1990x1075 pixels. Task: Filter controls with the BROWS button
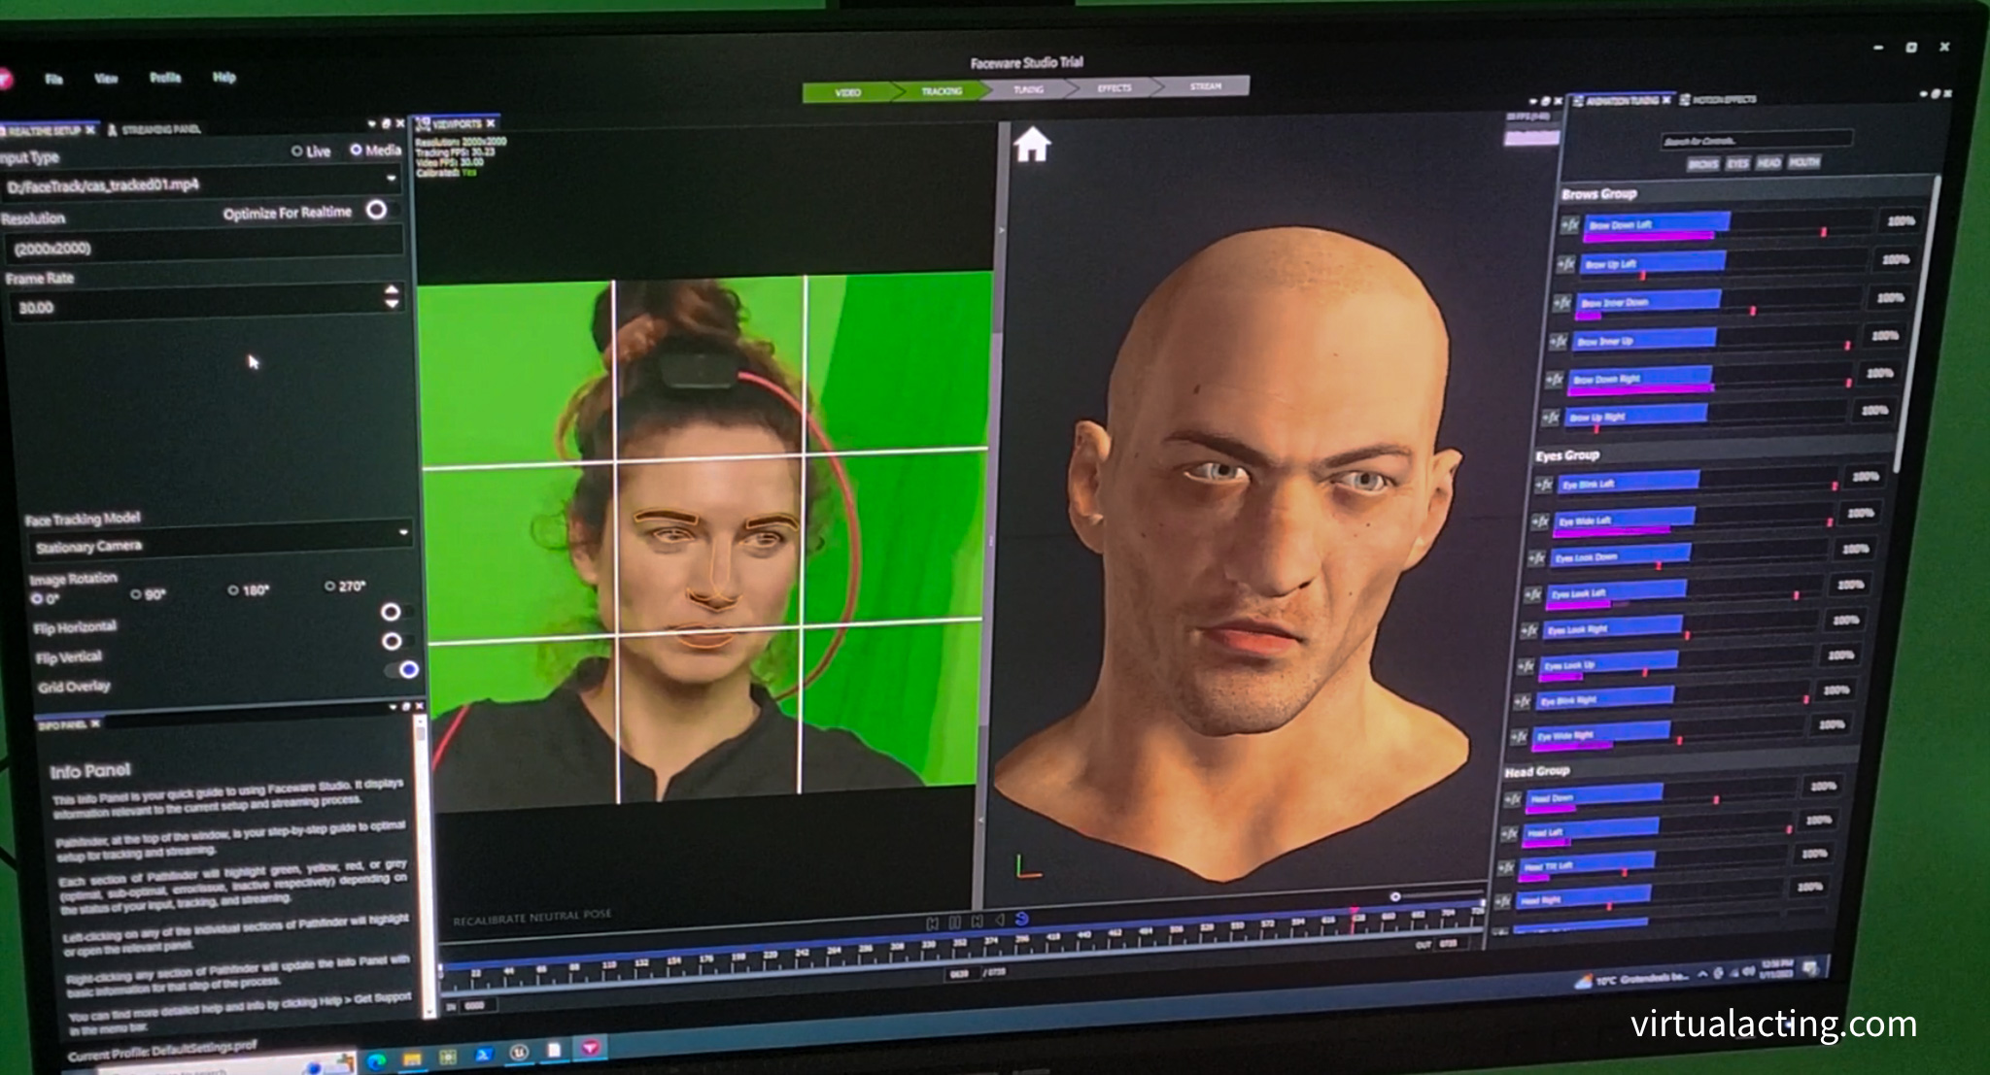coord(1702,164)
